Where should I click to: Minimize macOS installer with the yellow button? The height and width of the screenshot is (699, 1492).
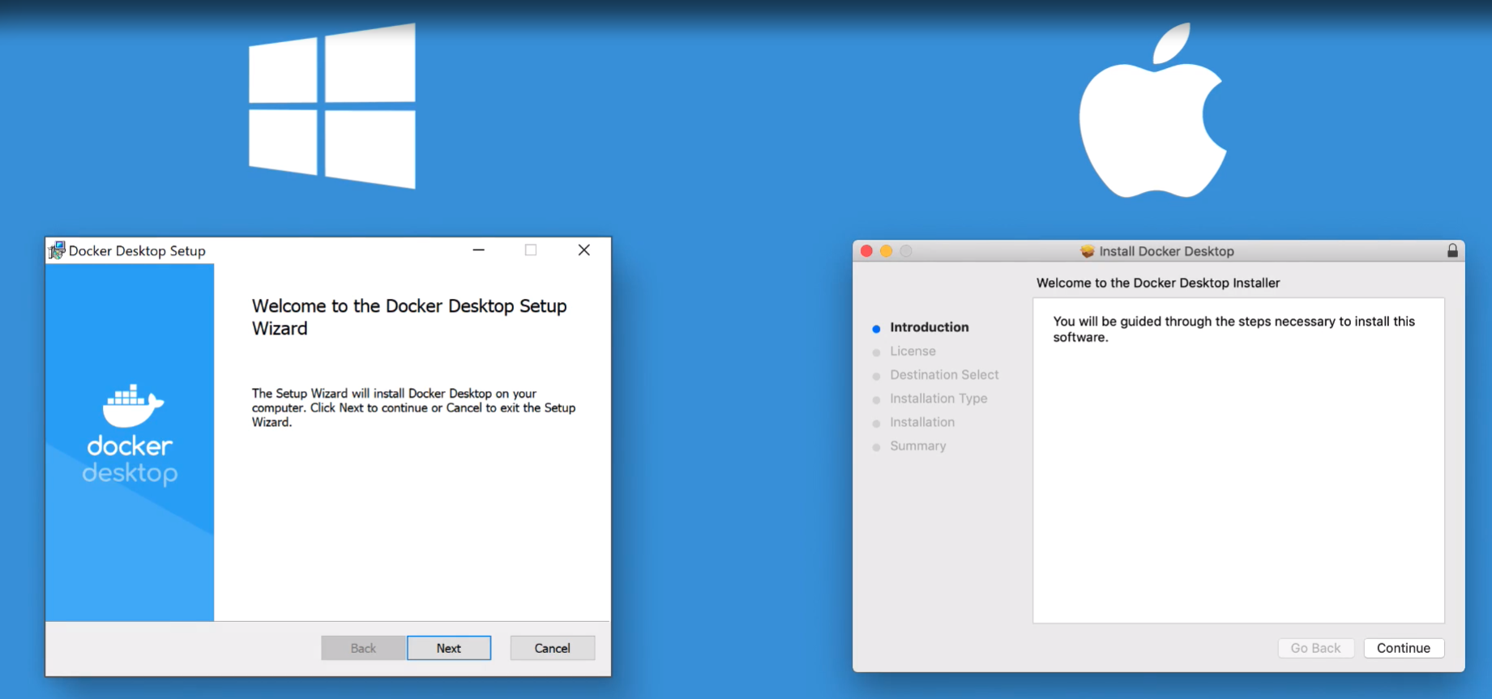point(886,251)
